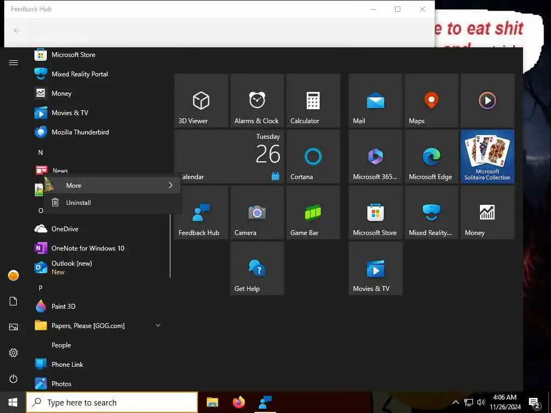Image resolution: width=551 pixels, height=413 pixels.
Task: Launch the Microsoft Edge tile
Action: pyautogui.click(x=432, y=156)
